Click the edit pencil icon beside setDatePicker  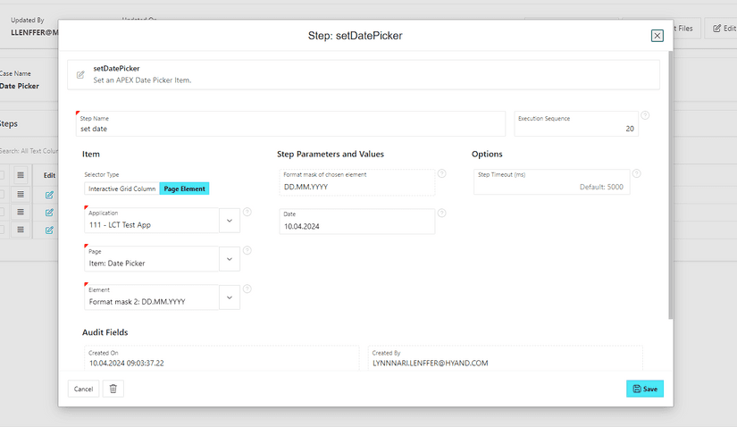pos(80,75)
